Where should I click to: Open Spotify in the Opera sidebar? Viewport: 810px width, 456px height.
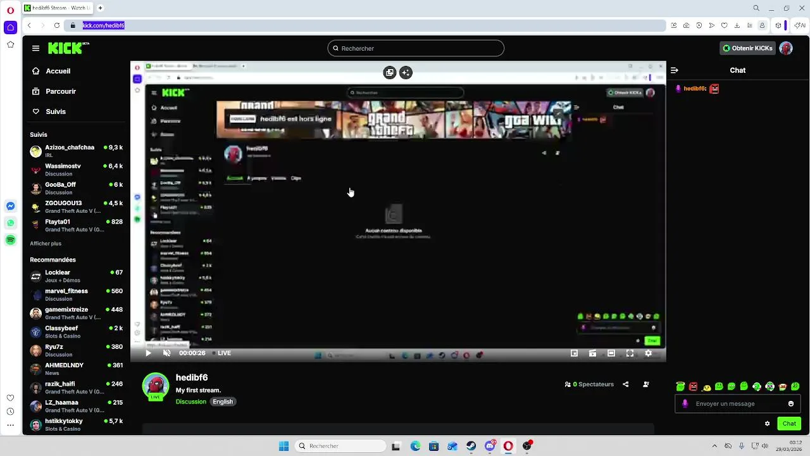(x=10, y=240)
